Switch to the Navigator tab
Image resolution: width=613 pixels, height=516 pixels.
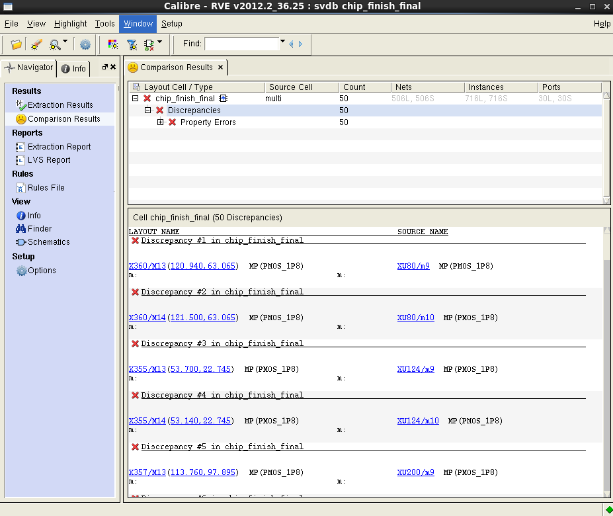click(29, 68)
